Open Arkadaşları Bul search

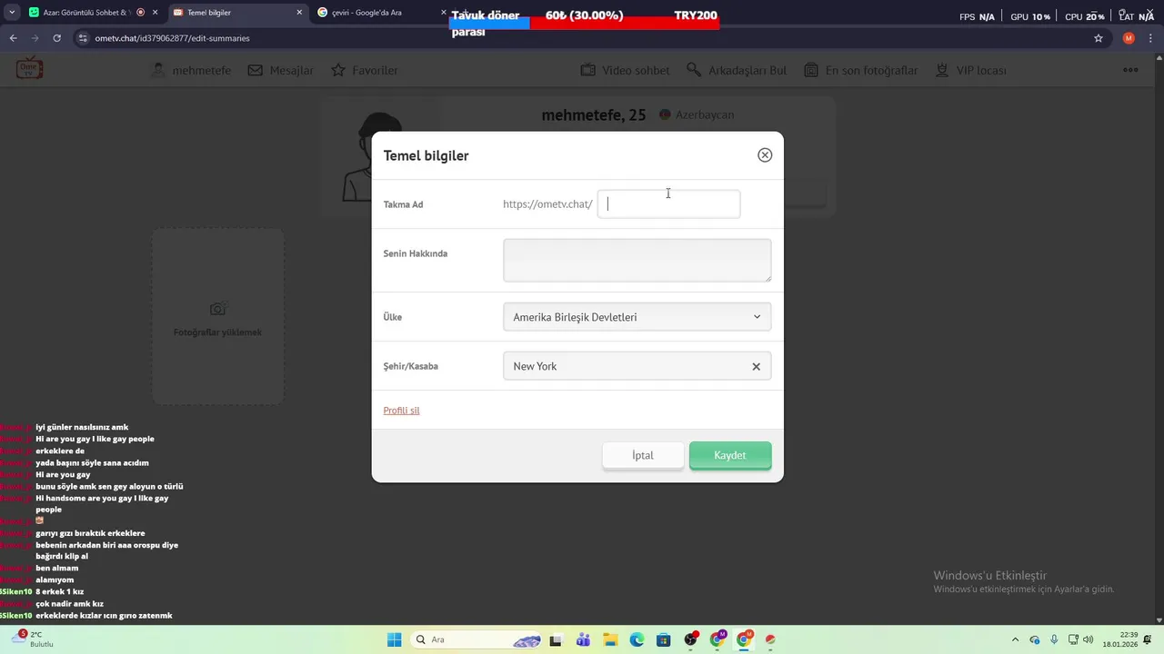click(x=737, y=71)
